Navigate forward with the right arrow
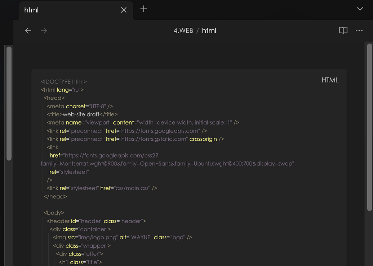This screenshot has height=266, width=373. point(44,31)
